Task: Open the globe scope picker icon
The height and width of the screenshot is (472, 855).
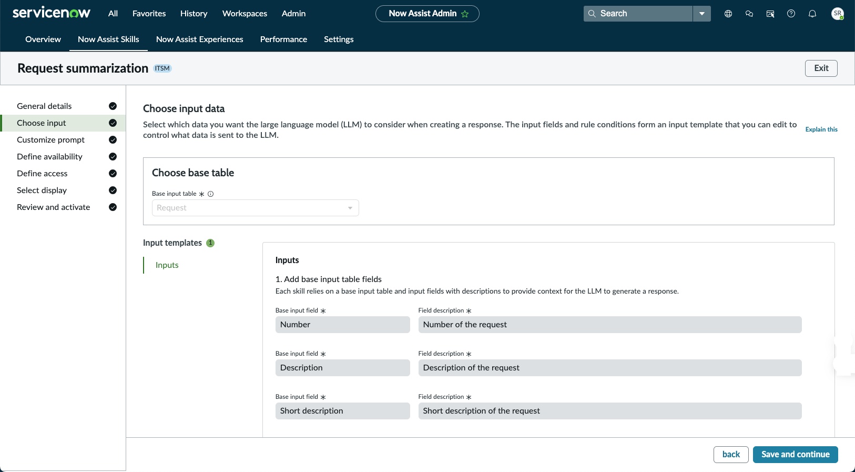Action: [728, 14]
